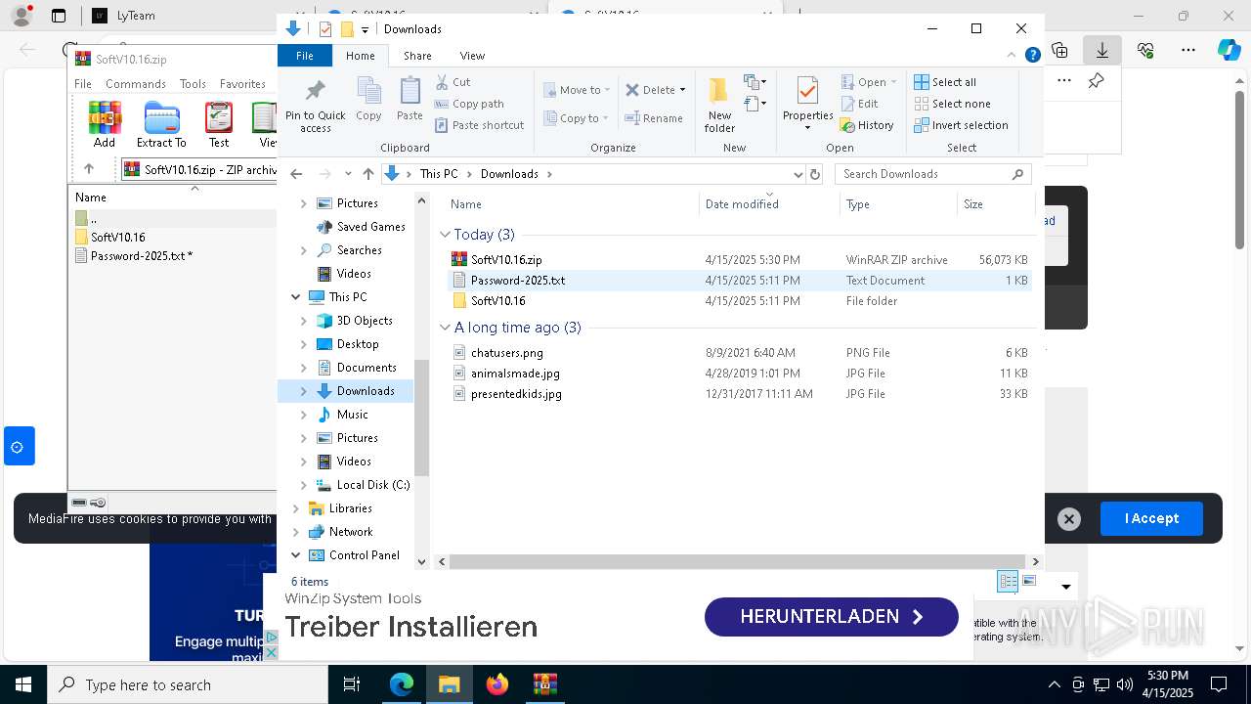Open Copy to dropdown
Image resolution: width=1251 pixels, height=704 pixels.
point(576,118)
